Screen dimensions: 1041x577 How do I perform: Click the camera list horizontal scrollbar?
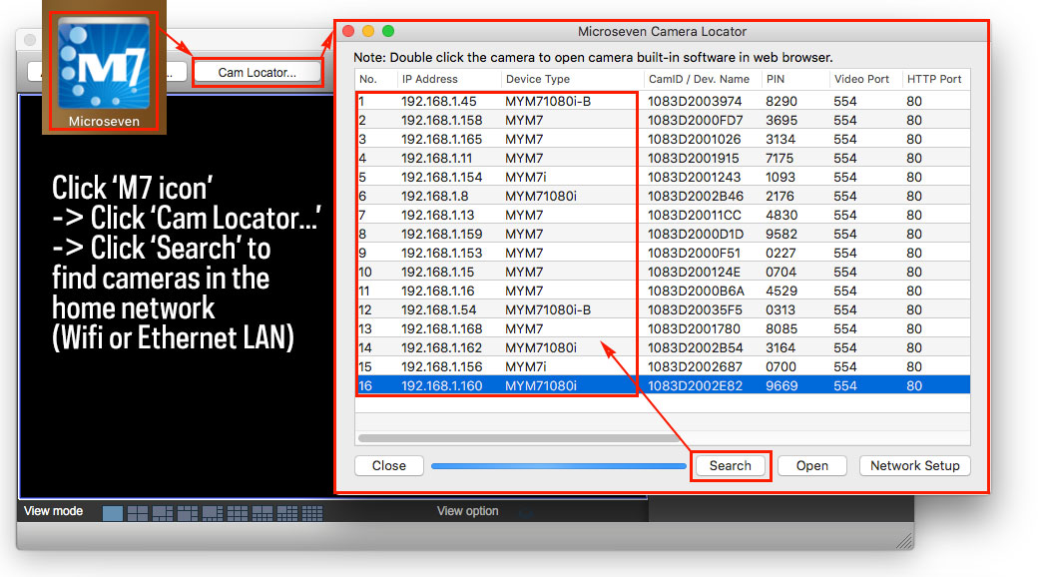coord(521,438)
